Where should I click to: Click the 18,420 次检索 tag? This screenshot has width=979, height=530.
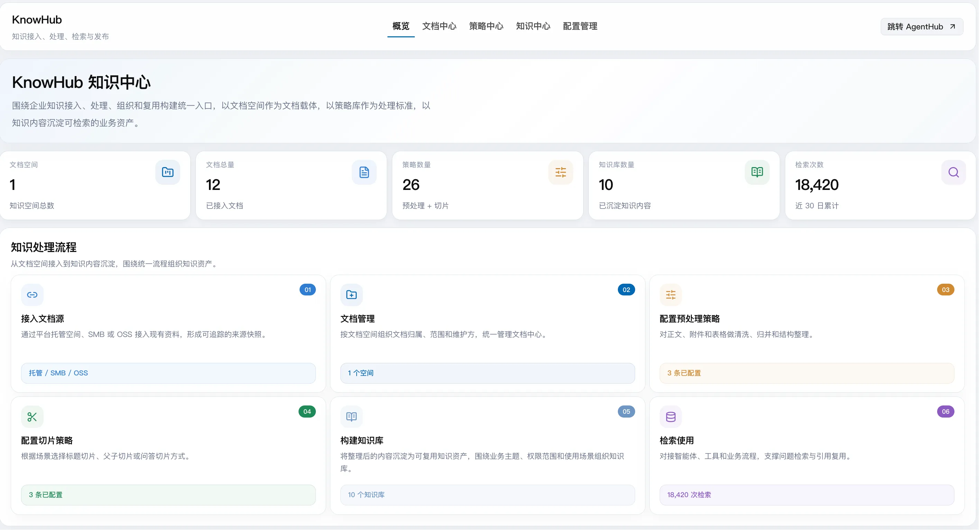pyautogui.click(x=807, y=495)
